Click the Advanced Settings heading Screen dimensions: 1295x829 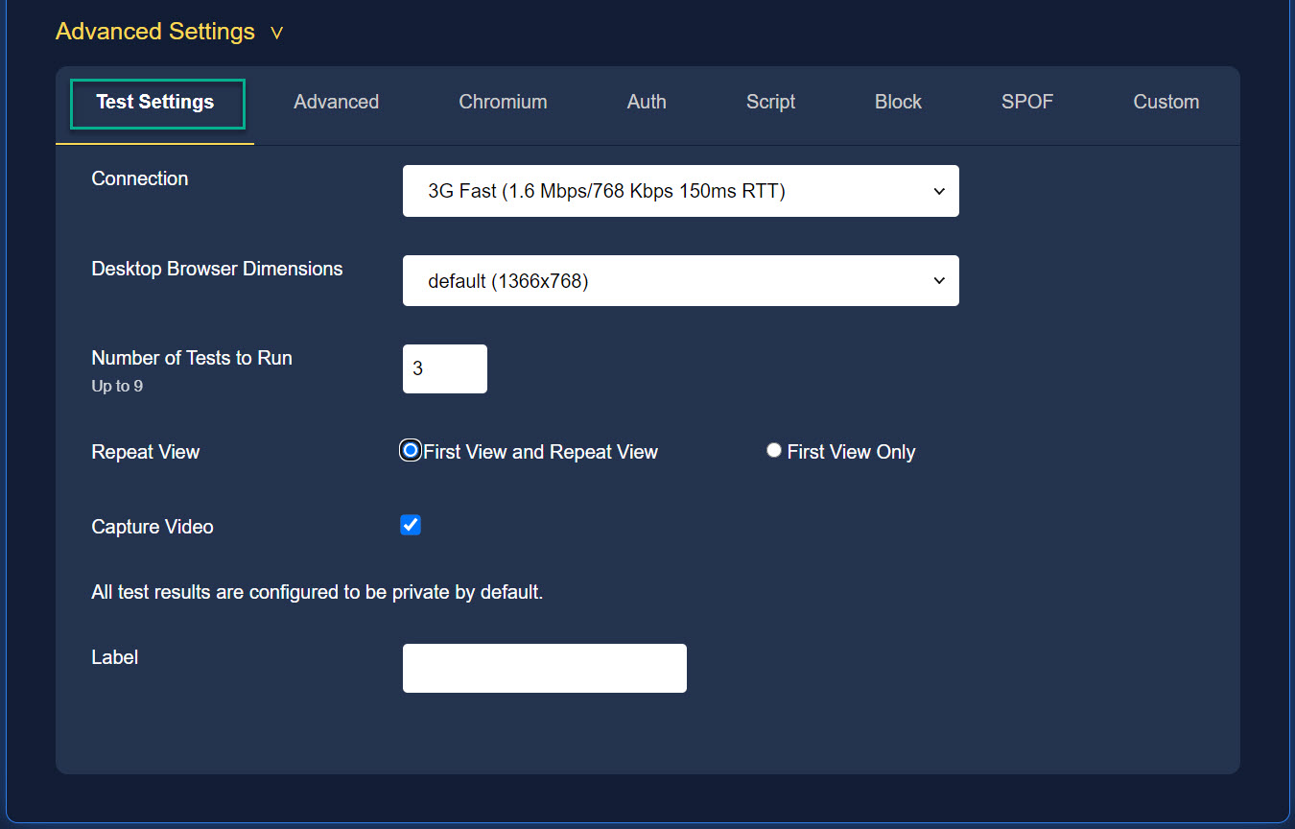pyautogui.click(x=154, y=31)
